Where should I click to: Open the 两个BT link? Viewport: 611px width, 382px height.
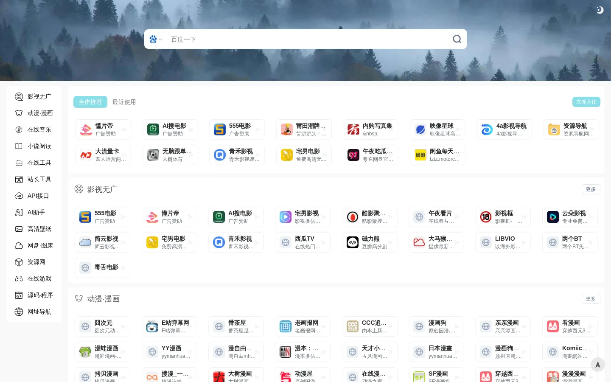(x=570, y=242)
